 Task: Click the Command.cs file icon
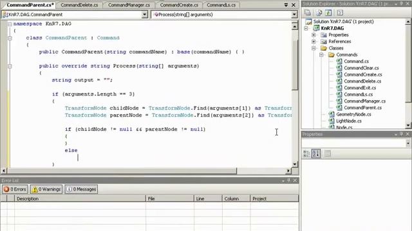339,62
